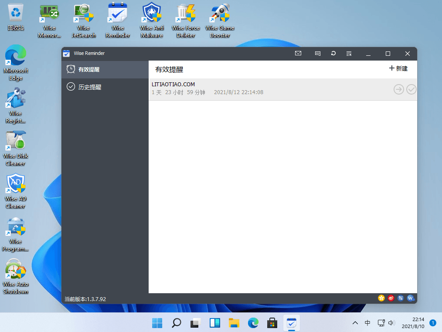Open the Wise AD Cleaner desktop shortcut
The image size is (442, 332).
click(x=16, y=191)
